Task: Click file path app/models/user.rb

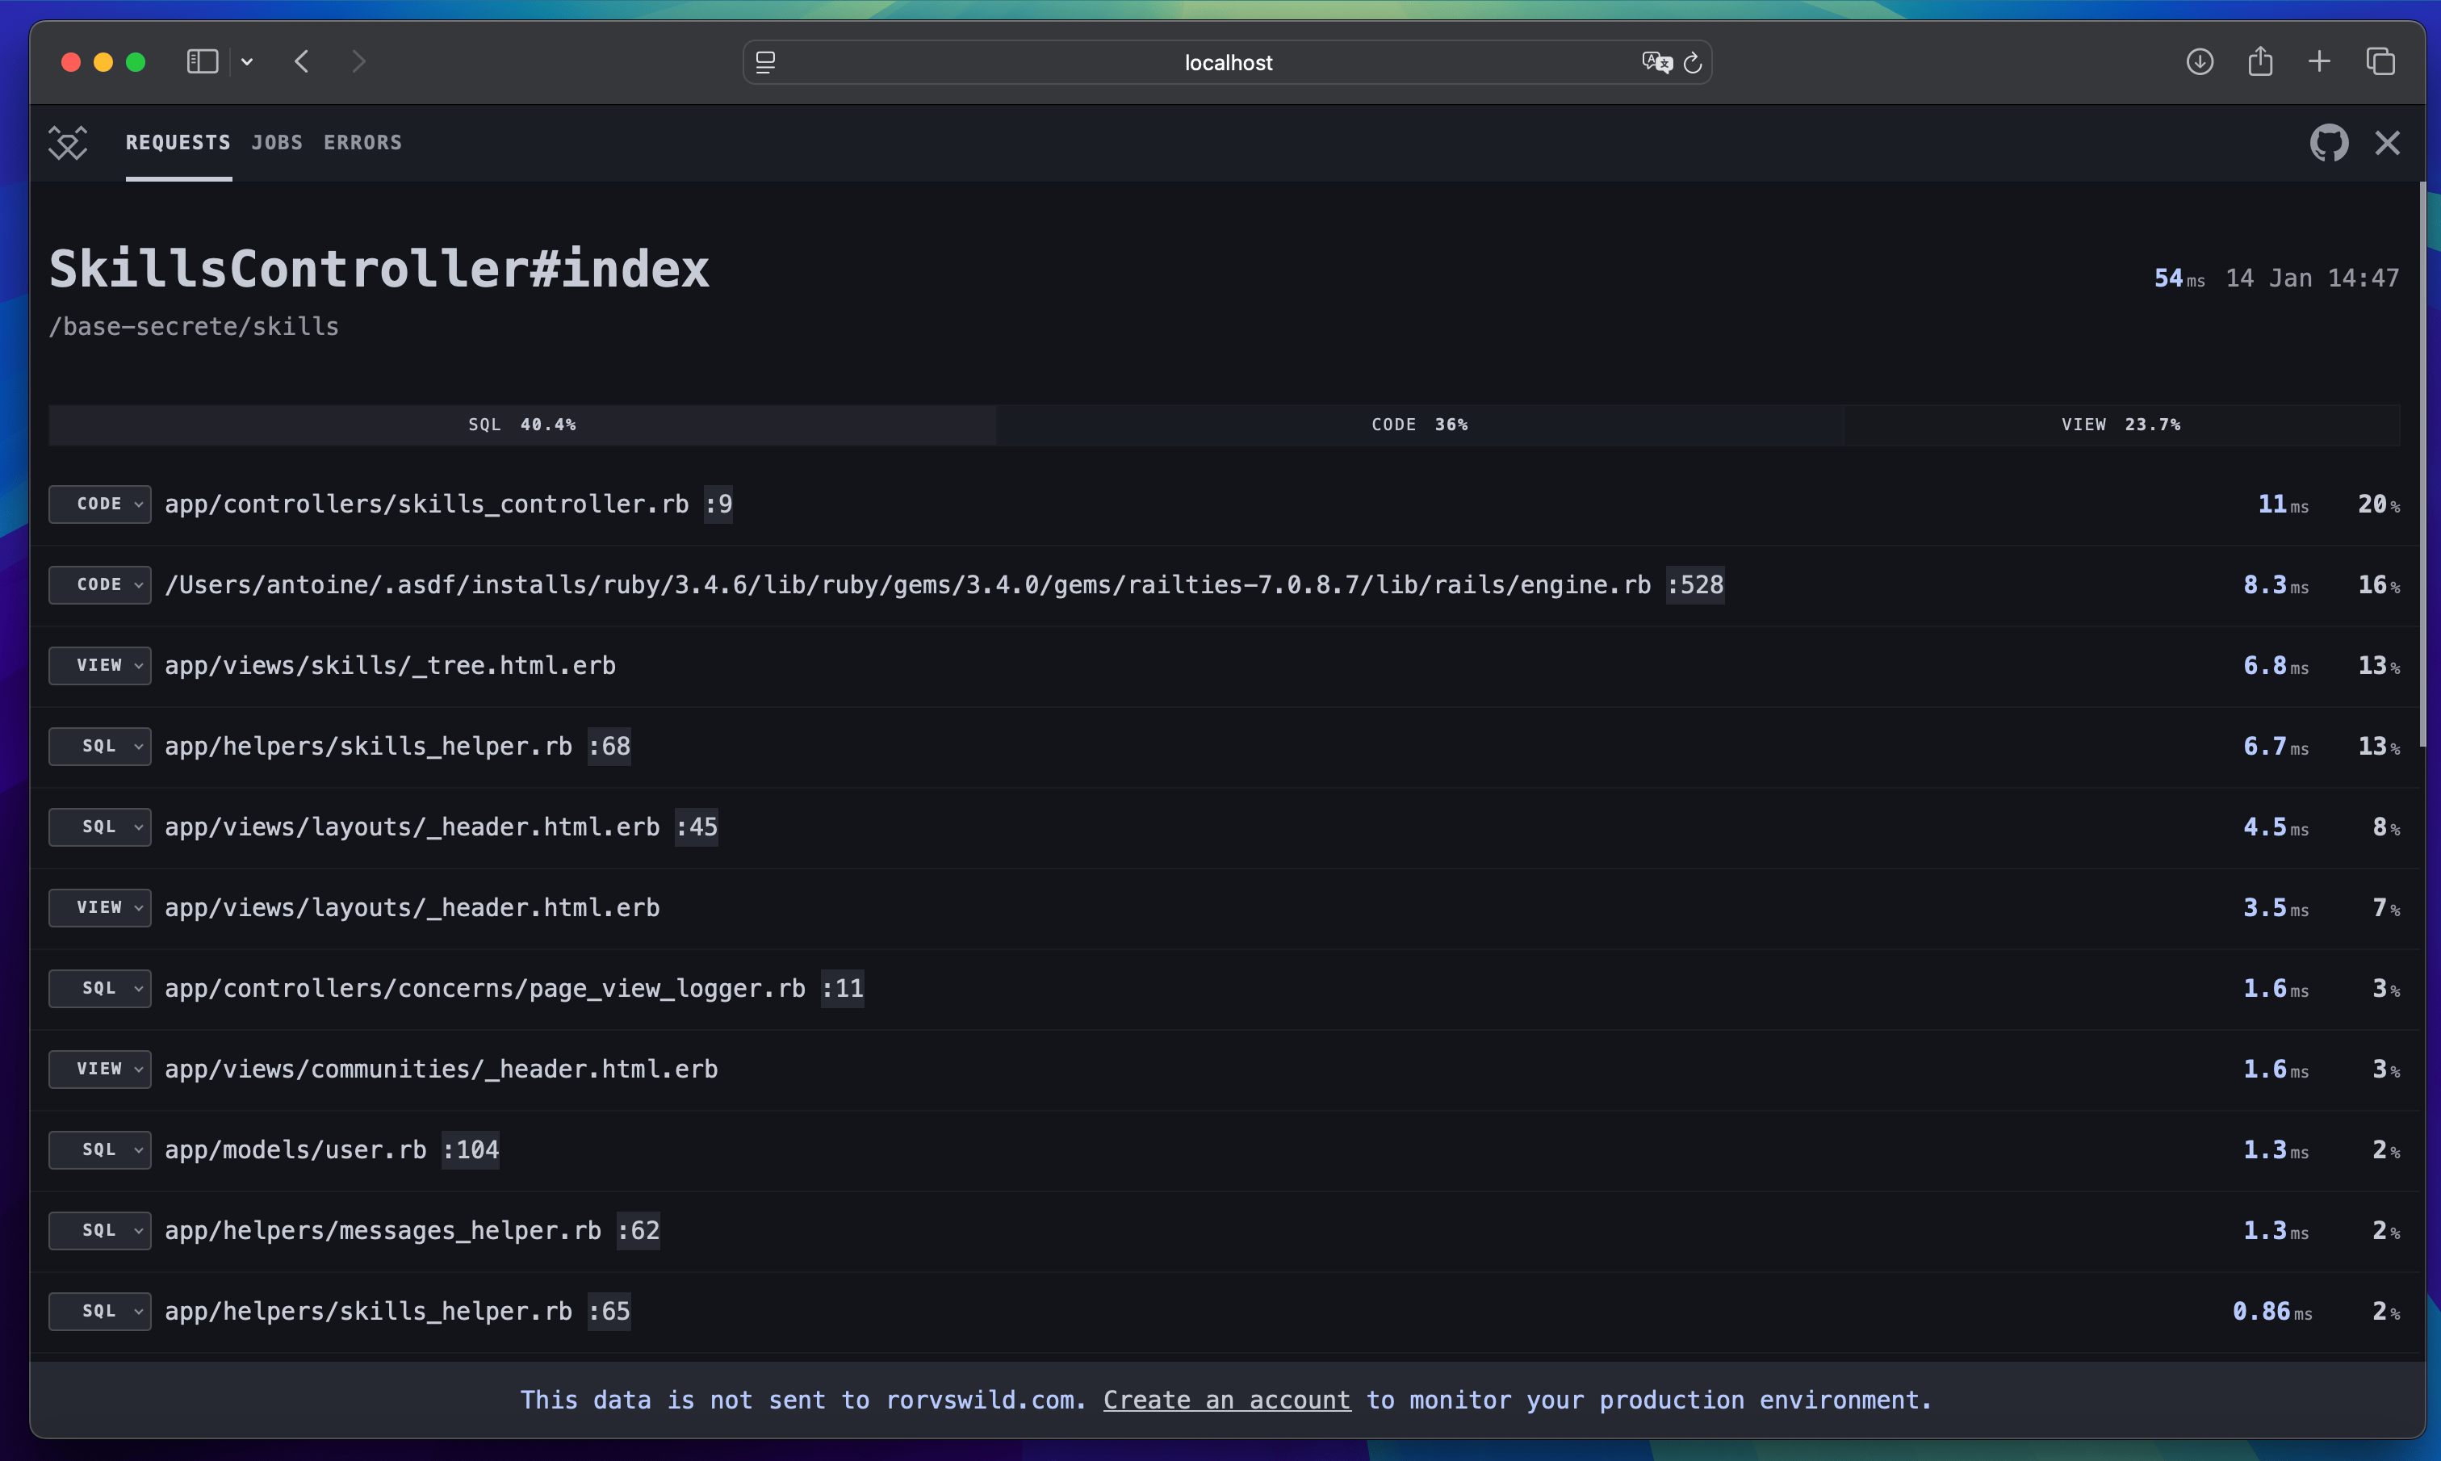Action: [295, 1150]
